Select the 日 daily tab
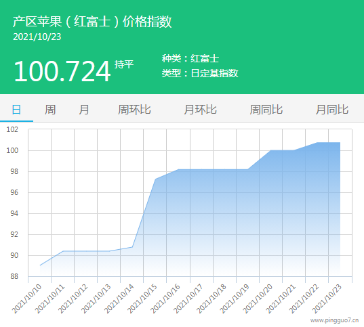This screenshot has height=327, width=364. [x=16, y=110]
